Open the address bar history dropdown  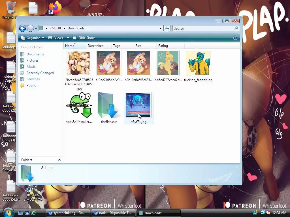[161, 29]
